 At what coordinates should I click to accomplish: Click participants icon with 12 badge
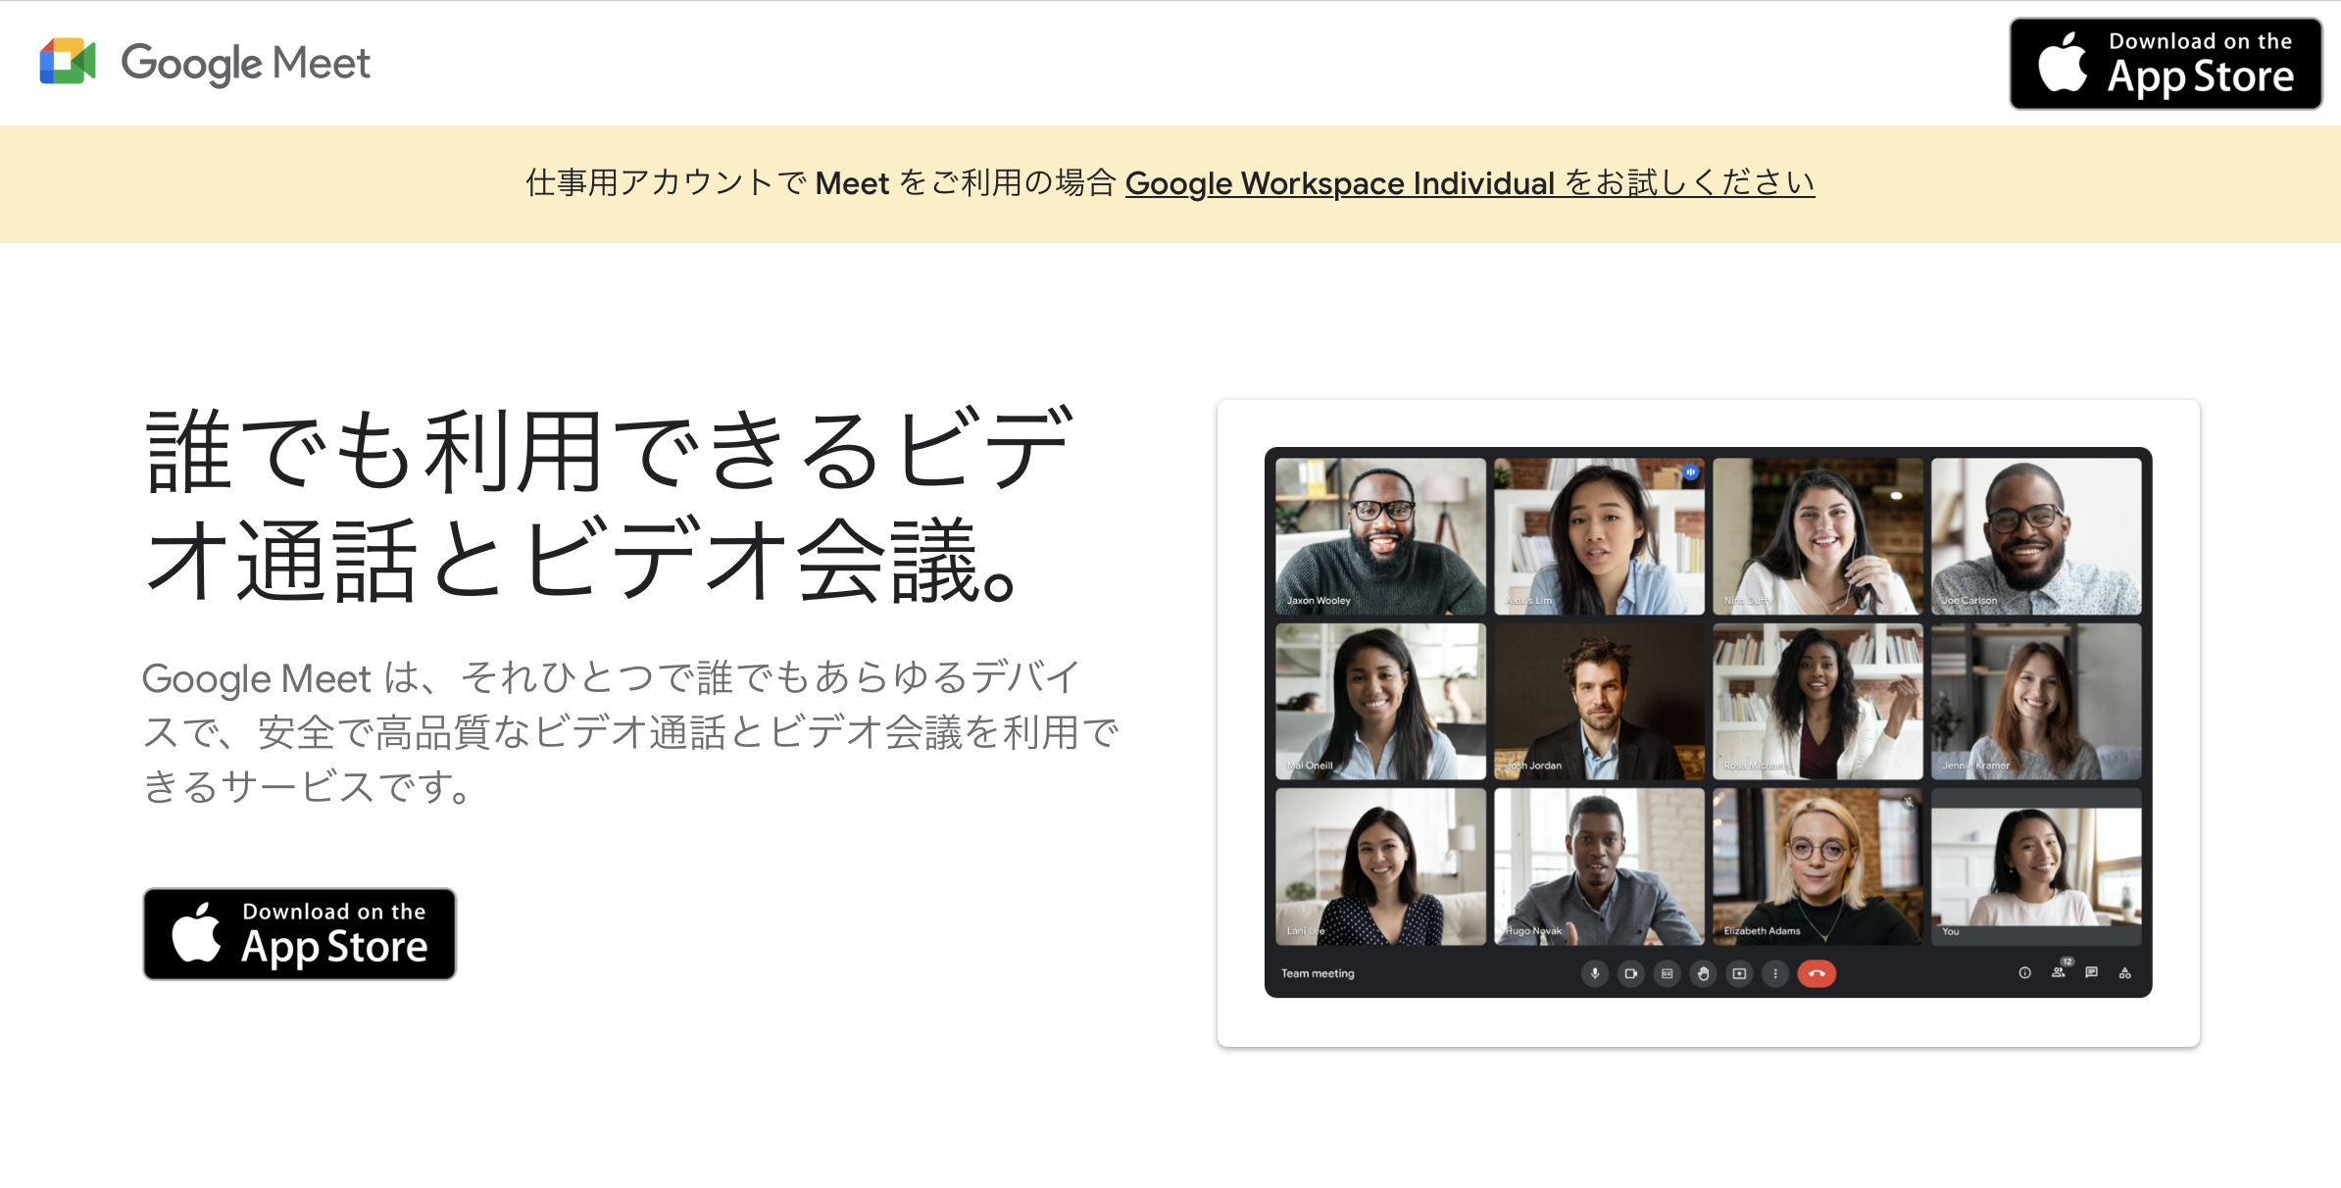[x=2060, y=970]
